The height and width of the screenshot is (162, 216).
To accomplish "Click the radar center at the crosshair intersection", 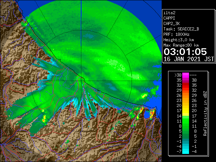I will pos(81,81).
